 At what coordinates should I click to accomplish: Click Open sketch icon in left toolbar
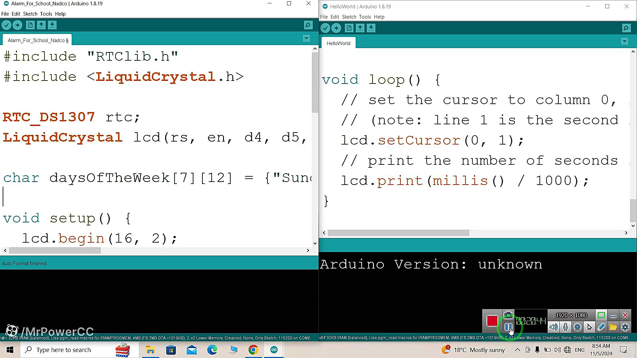click(41, 25)
